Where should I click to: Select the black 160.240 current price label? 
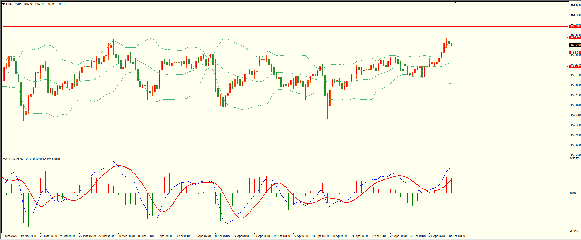tap(575, 45)
